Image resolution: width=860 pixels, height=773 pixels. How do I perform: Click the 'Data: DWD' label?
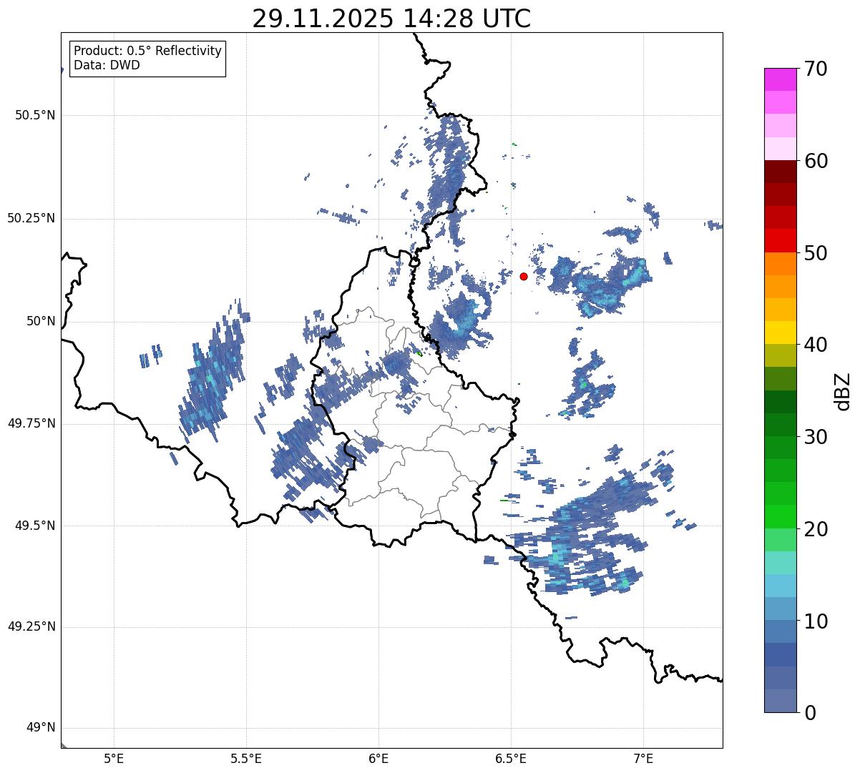(x=107, y=65)
